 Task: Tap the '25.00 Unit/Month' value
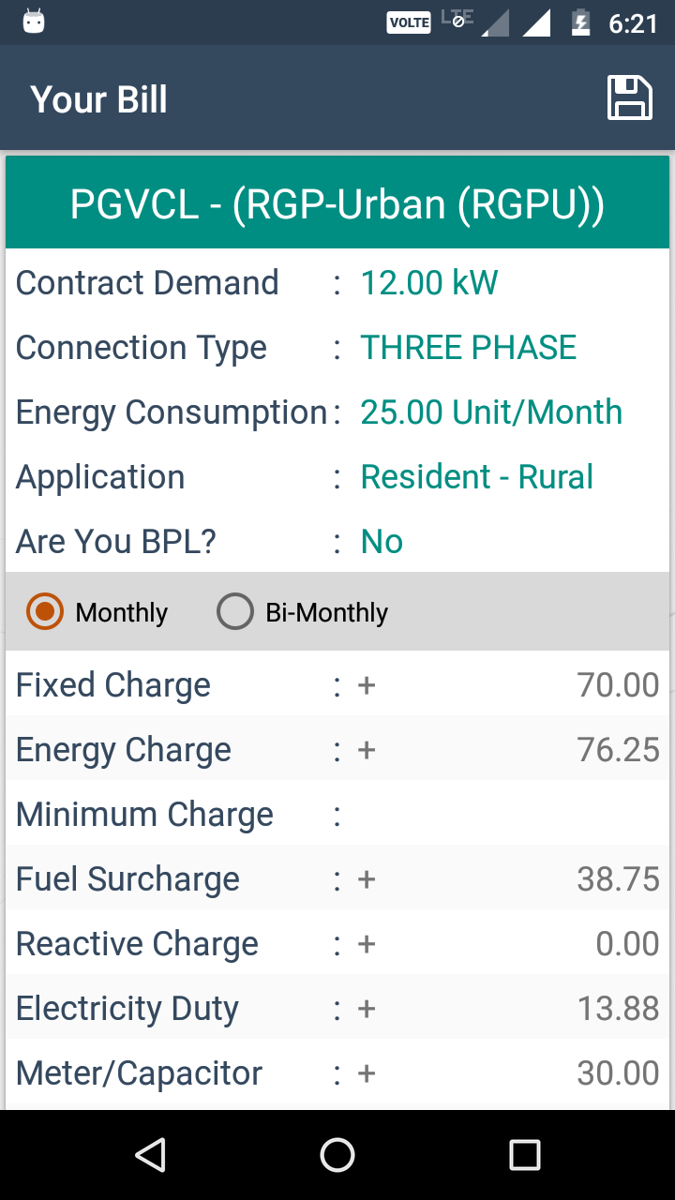click(x=491, y=412)
